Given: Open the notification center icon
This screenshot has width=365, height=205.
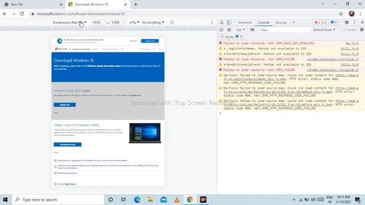Looking at the screenshot, I should click(358, 200).
